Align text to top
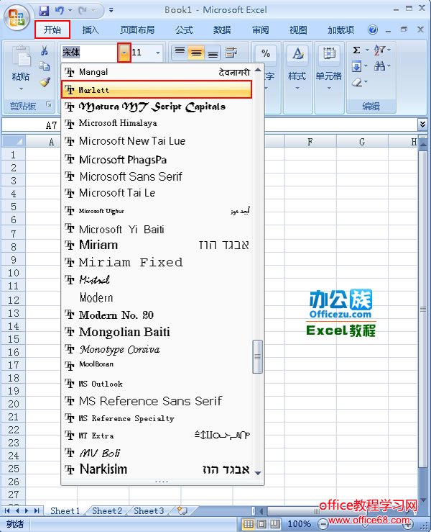Viewport: 431px width, 532px height. 180,53
